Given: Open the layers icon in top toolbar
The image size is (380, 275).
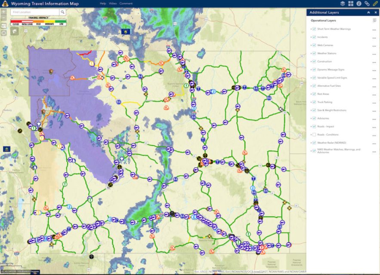Looking at the screenshot, I should point(343,3).
